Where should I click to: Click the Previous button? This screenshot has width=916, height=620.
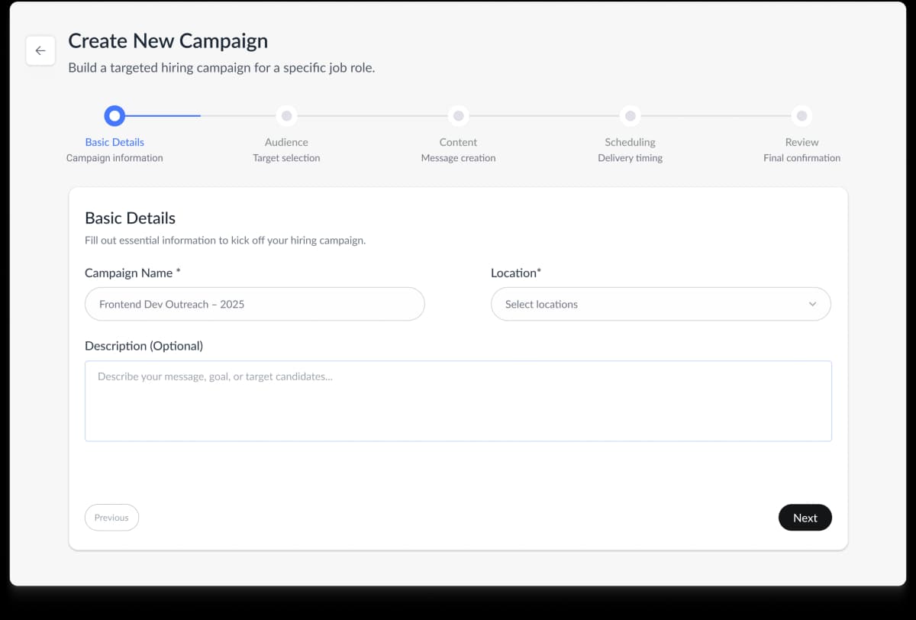pyautogui.click(x=111, y=517)
